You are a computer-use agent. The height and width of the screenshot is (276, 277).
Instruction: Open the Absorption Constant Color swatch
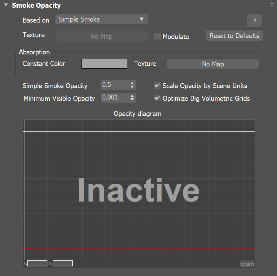tap(104, 64)
